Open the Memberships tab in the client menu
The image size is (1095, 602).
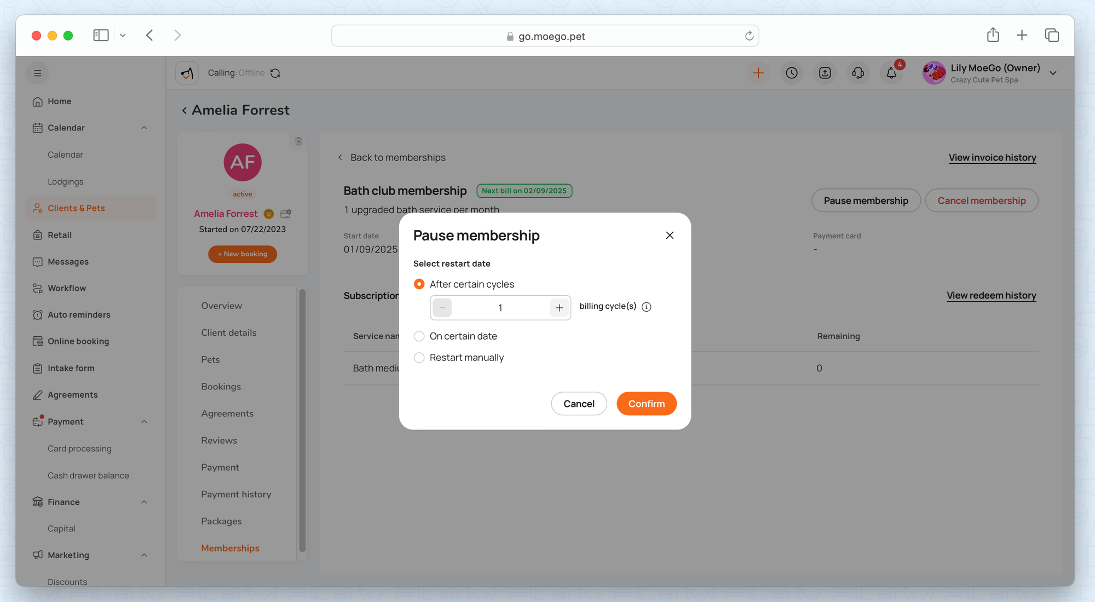coord(230,548)
